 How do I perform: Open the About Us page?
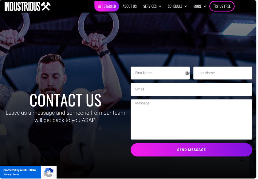pyautogui.click(x=130, y=6)
